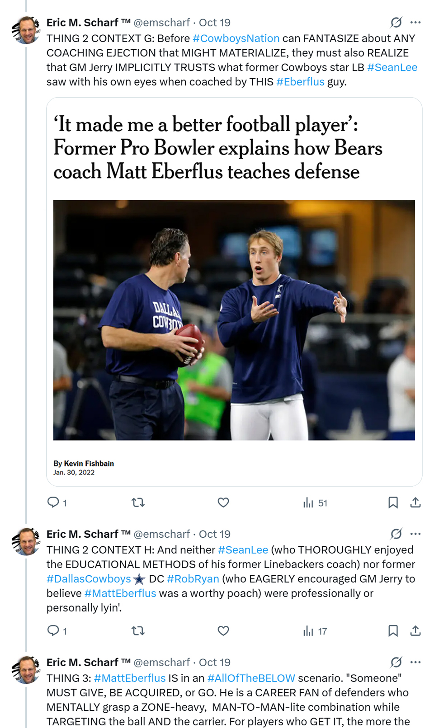
Task: View analytics showing 17 views
Action: [315, 631]
